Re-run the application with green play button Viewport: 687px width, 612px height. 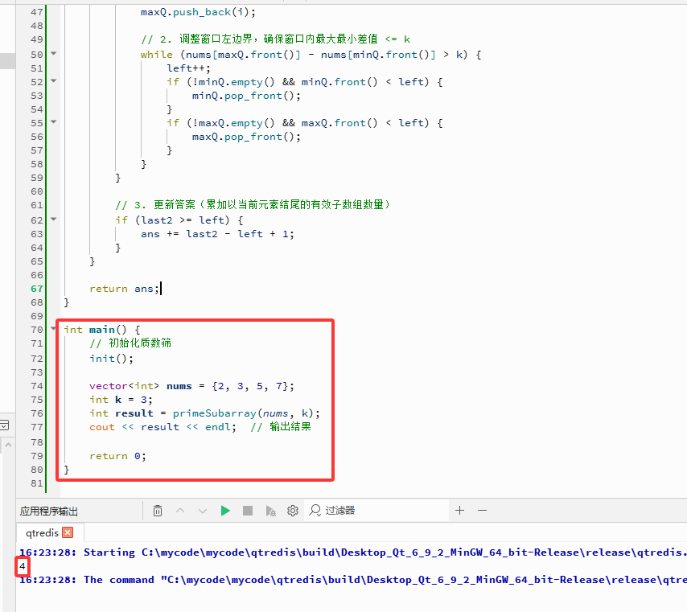(x=225, y=511)
